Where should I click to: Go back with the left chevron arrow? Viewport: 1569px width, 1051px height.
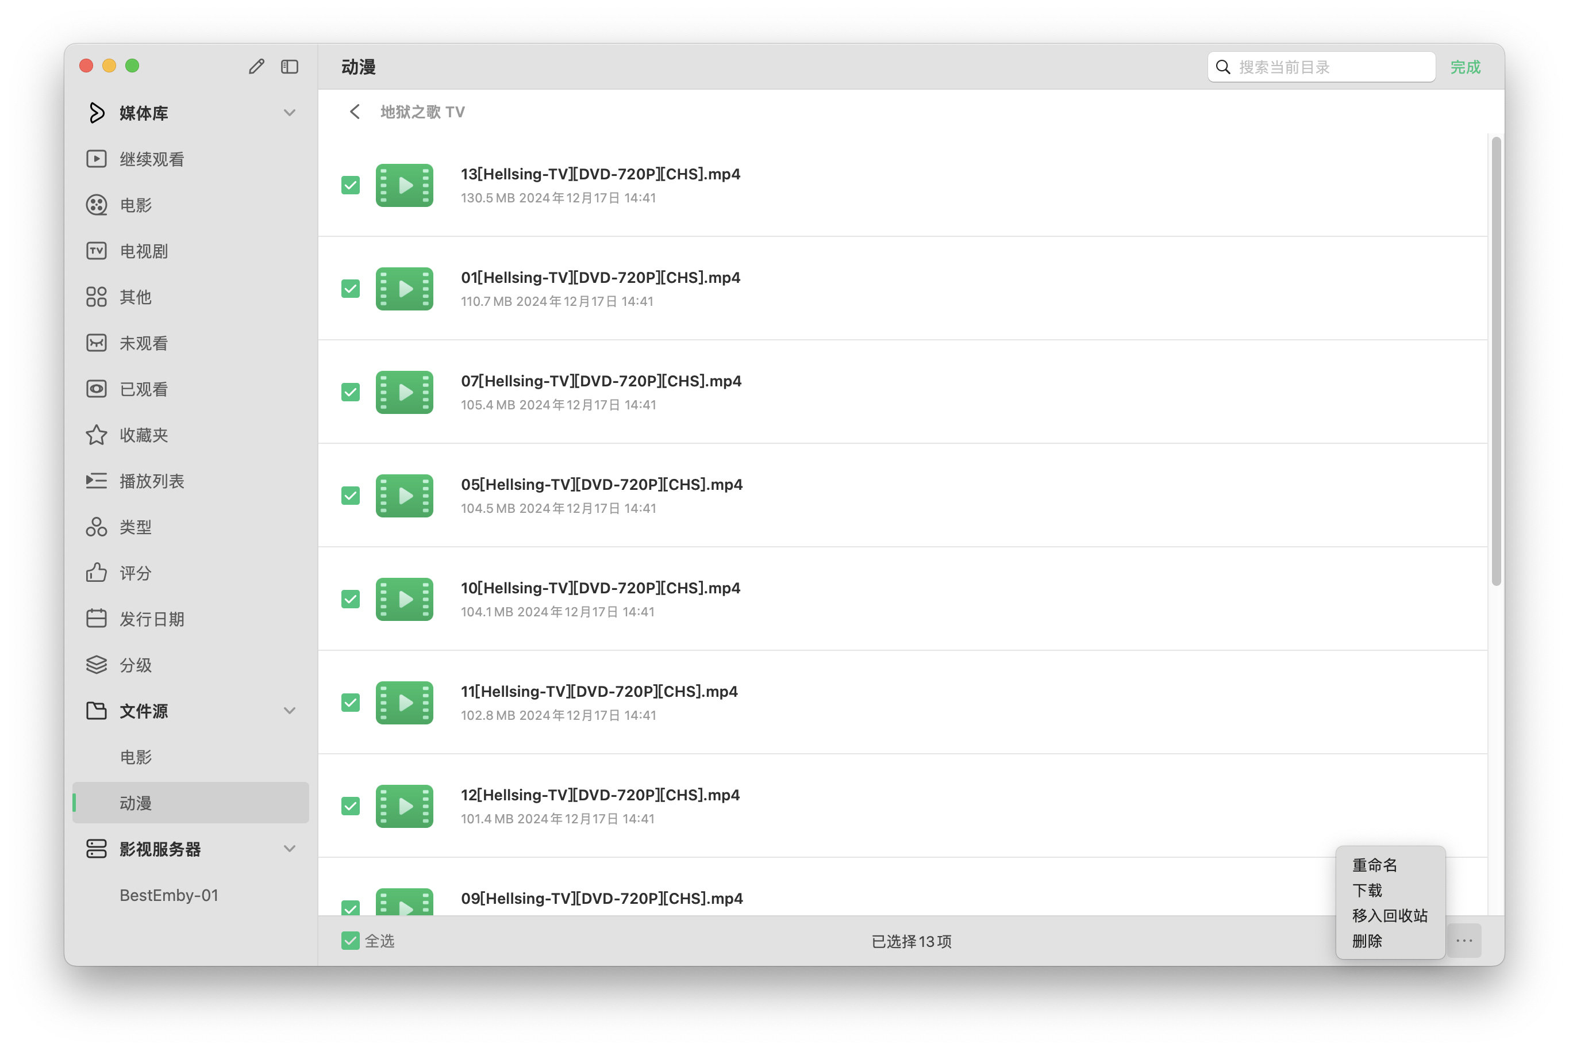click(x=355, y=112)
